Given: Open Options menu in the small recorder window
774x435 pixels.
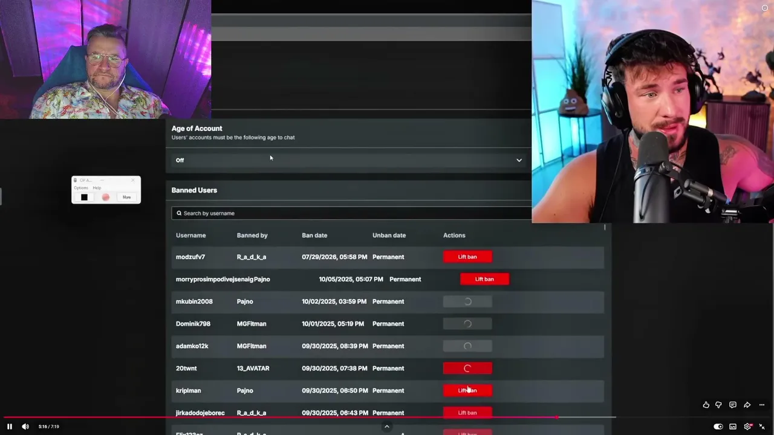Looking at the screenshot, I should pos(81,188).
